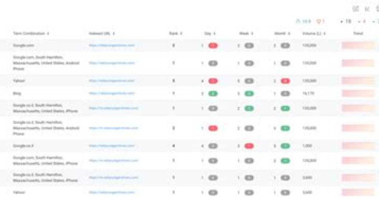
Task: Sort by Indexed URL column
Action: coord(102,33)
